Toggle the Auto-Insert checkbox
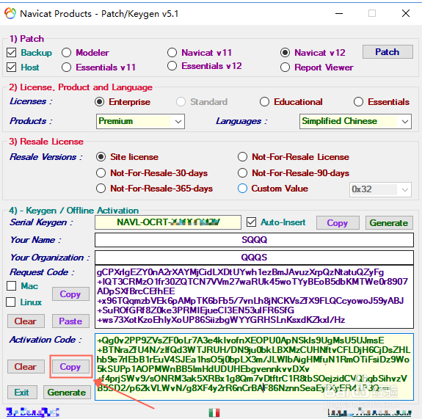The height and width of the screenshot is (419, 422). pyautogui.click(x=252, y=222)
